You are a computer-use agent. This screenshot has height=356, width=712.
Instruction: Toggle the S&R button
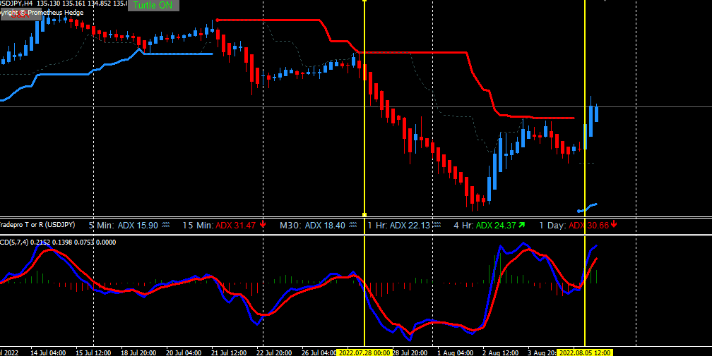20,15
